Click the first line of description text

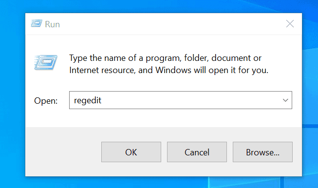(165, 58)
